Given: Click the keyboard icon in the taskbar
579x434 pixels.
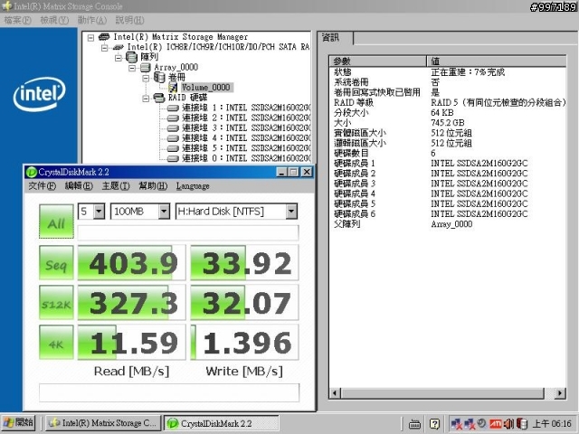Looking at the screenshot, I should [414, 424].
